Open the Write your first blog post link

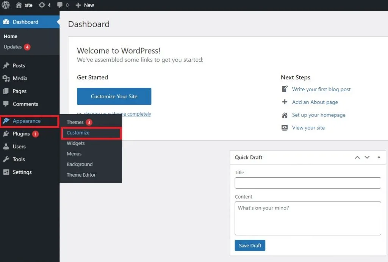click(321, 89)
